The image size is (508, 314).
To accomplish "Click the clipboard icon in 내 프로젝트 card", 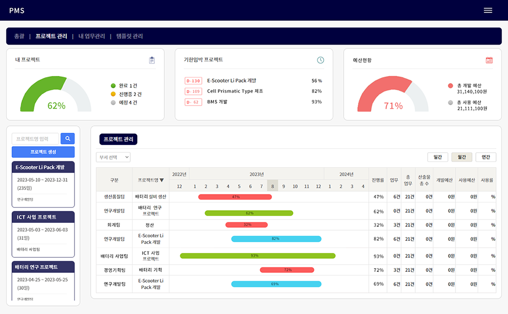I will 152,60.
